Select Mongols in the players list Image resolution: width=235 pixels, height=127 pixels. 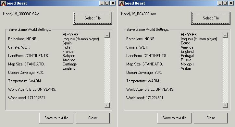[187, 64]
